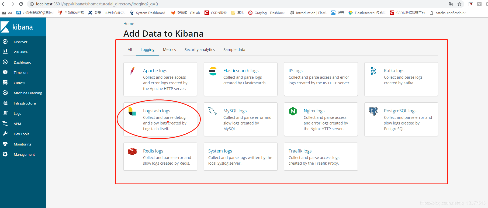Open catchs-conf.csdn.net bookmark
Image resolution: width=488 pixels, height=208 pixels.
448,13
